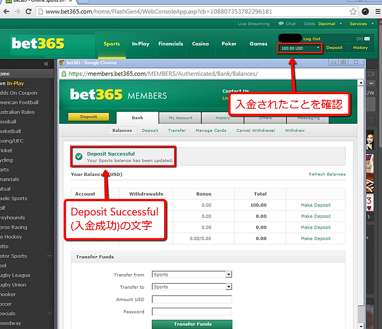Click the green padlock in popup address bar

(x=64, y=73)
